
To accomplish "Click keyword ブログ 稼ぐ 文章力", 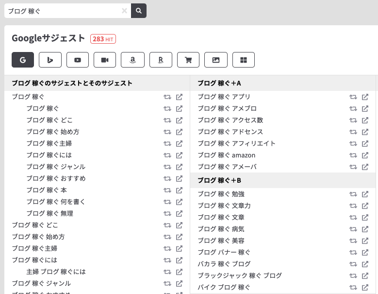I will tap(224, 206).
